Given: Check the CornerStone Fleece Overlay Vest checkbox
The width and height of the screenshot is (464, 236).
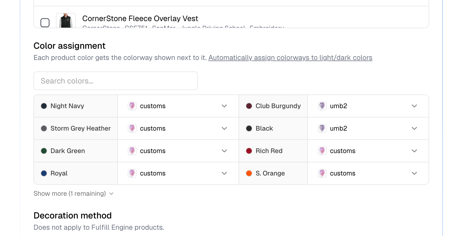Looking at the screenshot, I should coord(45,22).
